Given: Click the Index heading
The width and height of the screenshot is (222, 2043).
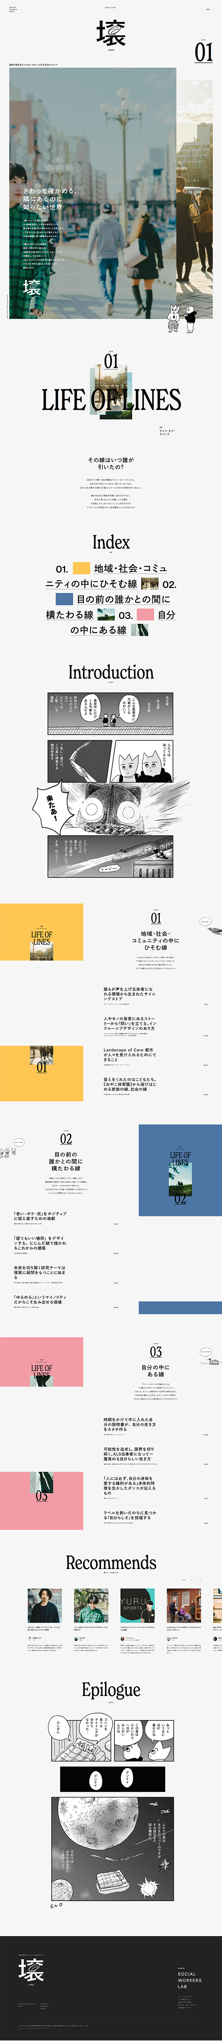Looking at the screenshot, I should click(x=111, y=543).
